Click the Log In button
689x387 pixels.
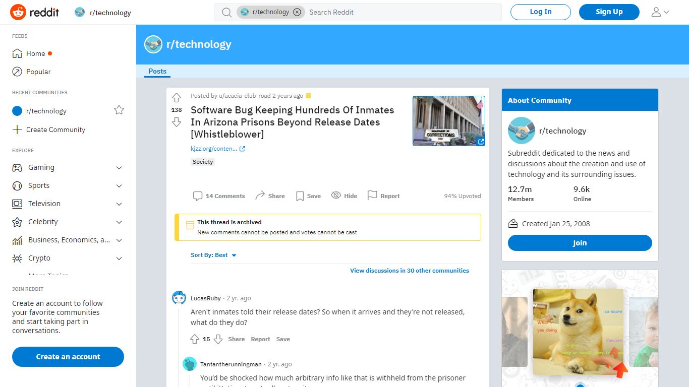click(541, 12)
